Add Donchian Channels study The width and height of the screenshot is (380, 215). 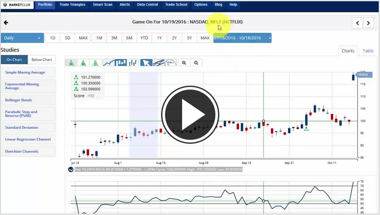[28, 151]
